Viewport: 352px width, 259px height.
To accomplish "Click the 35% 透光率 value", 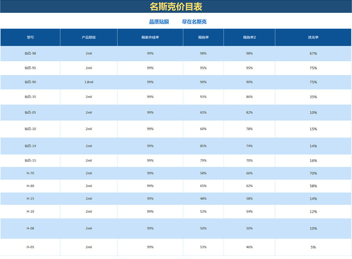I will (x=313, y=97).
